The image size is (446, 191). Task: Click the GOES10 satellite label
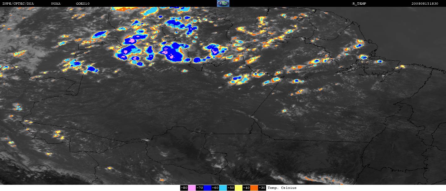(82, 3)
